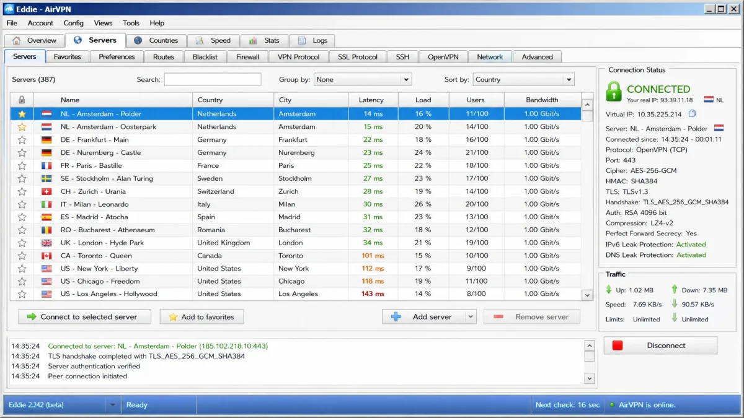Expand the Add server dropdown arrow
The width and height of the screenshot is (744, 418).
pos(471,316)
